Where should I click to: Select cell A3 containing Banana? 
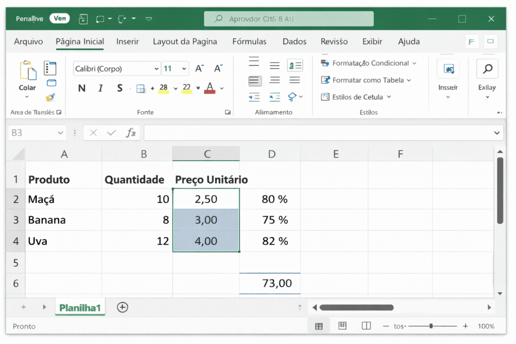pos(63,220)
